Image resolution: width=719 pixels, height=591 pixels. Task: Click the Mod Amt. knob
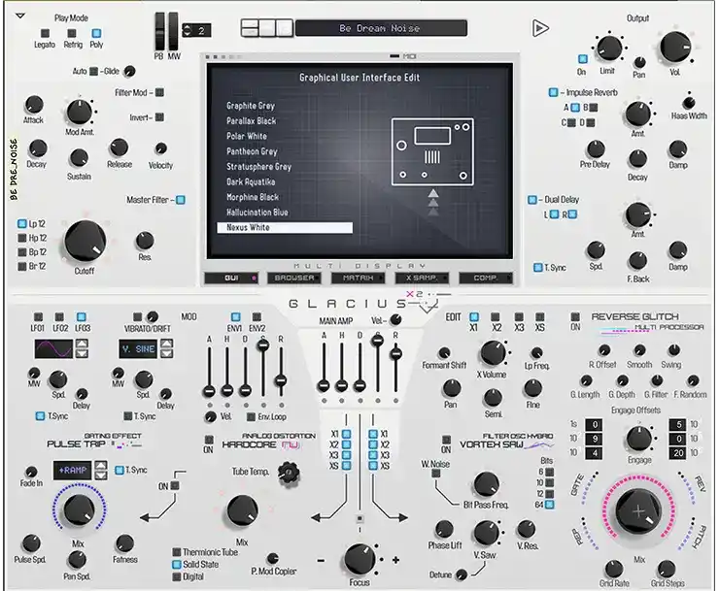point(80,113)
